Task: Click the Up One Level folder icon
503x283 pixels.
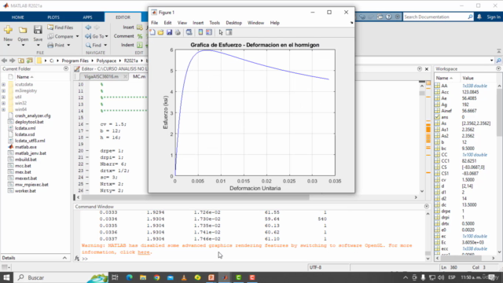Action: coord(21,61)
